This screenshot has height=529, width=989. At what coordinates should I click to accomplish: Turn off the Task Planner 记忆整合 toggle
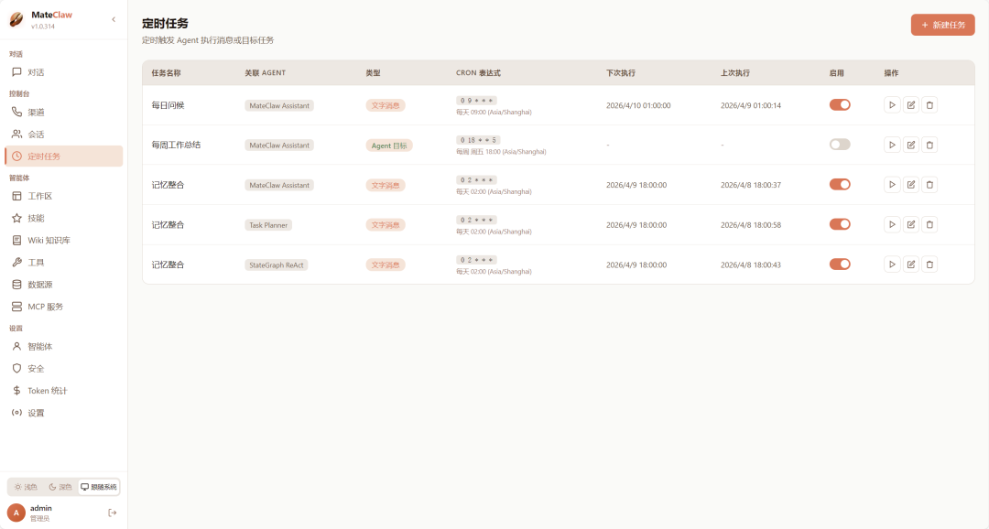coord(840,224)
